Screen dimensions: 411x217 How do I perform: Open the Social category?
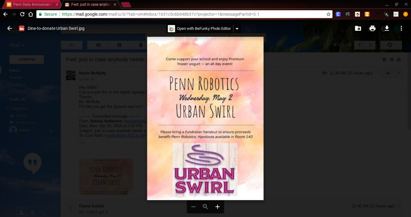point(21,116)
